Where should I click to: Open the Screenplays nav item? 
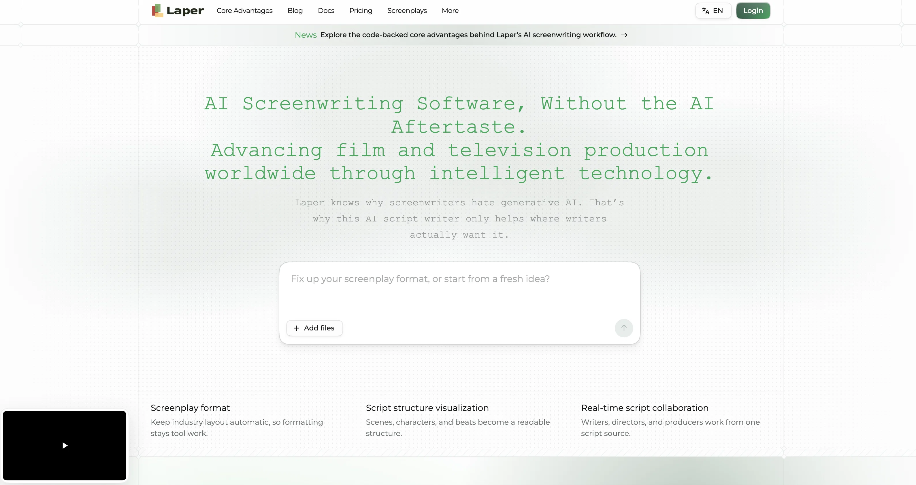407,11
